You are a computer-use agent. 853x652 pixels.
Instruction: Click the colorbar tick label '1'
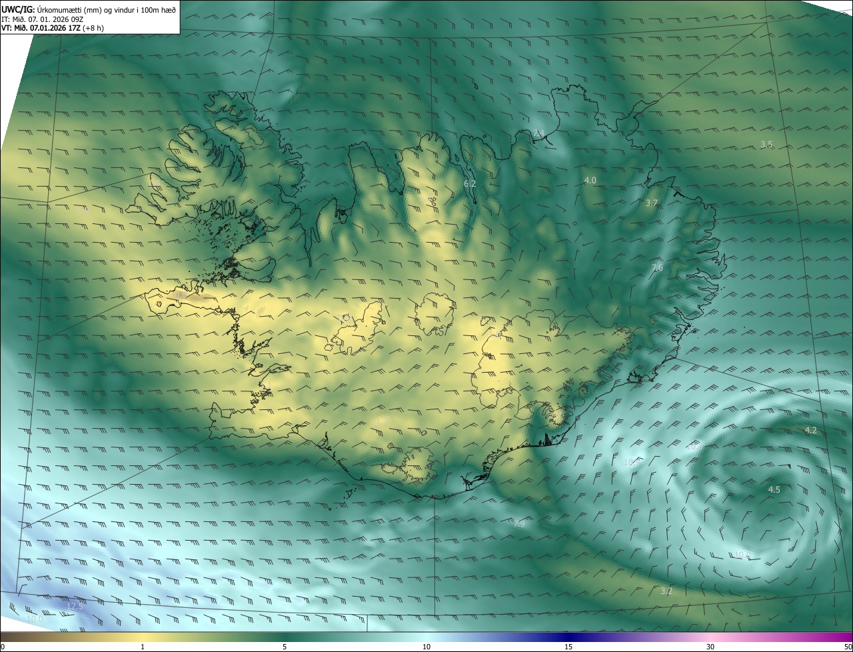[143, 647]
